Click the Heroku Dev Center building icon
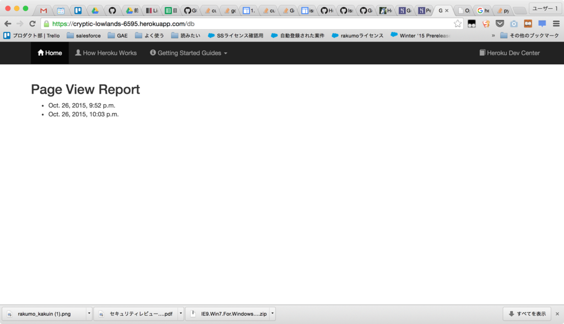 tap(481, 52)
